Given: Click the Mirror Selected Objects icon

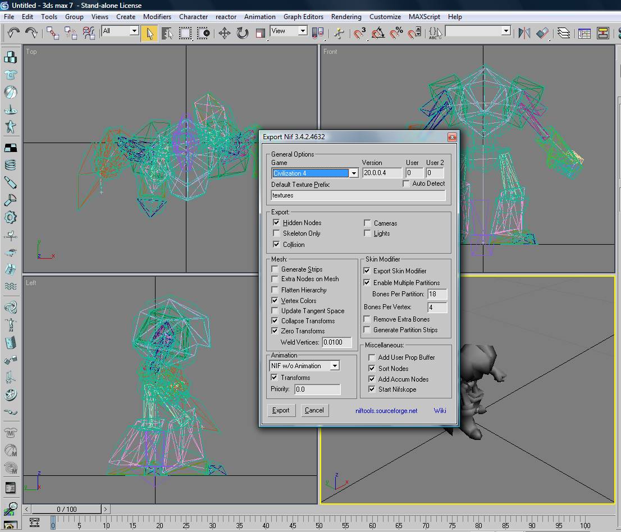Looking at the screenshot, I should 524,33.
